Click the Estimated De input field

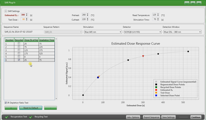[23, 15]
